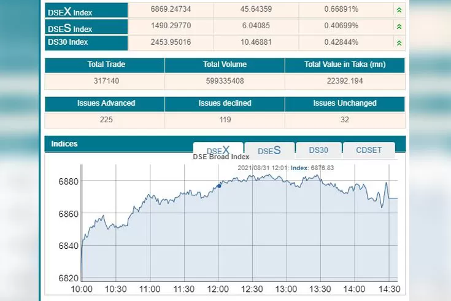Click DSES value 1490.29770
This screenshot has height=301, width=451.
(171, 26)
